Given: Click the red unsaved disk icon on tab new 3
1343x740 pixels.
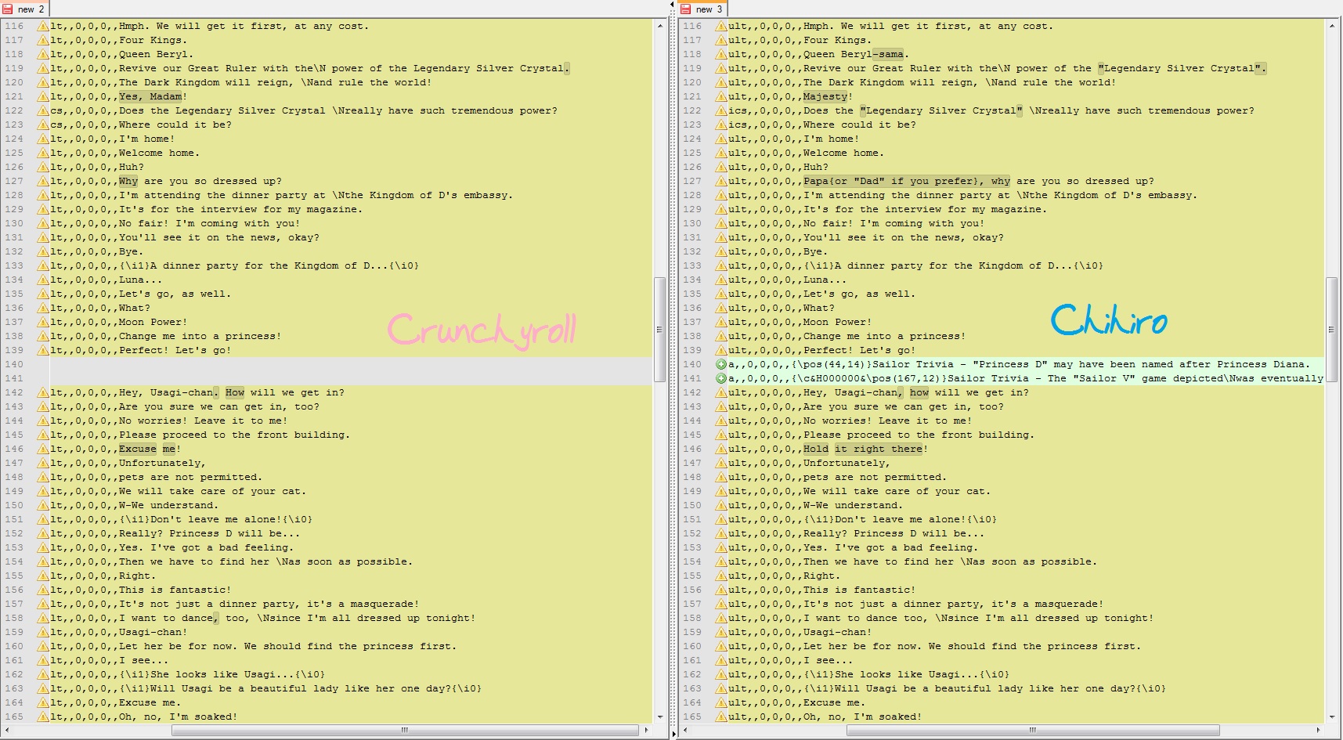Looking at the screenshot, I should click(686, 9).
